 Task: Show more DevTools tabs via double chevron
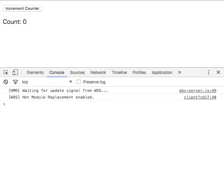pyautogui.click(x=180, y=72)
